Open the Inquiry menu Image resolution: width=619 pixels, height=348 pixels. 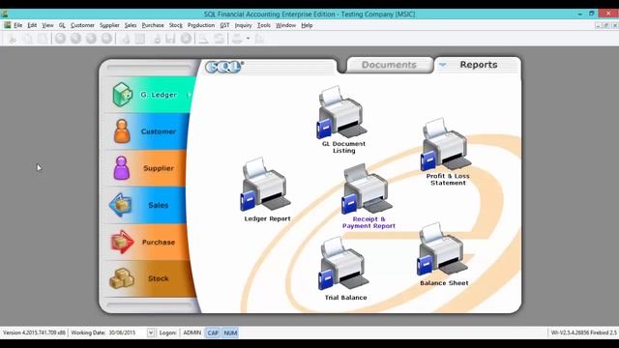(243, 25)
